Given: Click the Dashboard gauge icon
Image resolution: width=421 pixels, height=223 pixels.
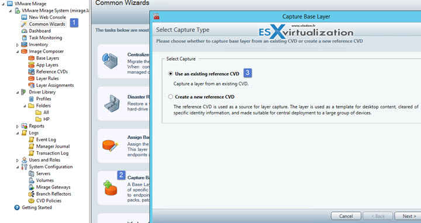Looking at the screenshot, I should 24,31.
